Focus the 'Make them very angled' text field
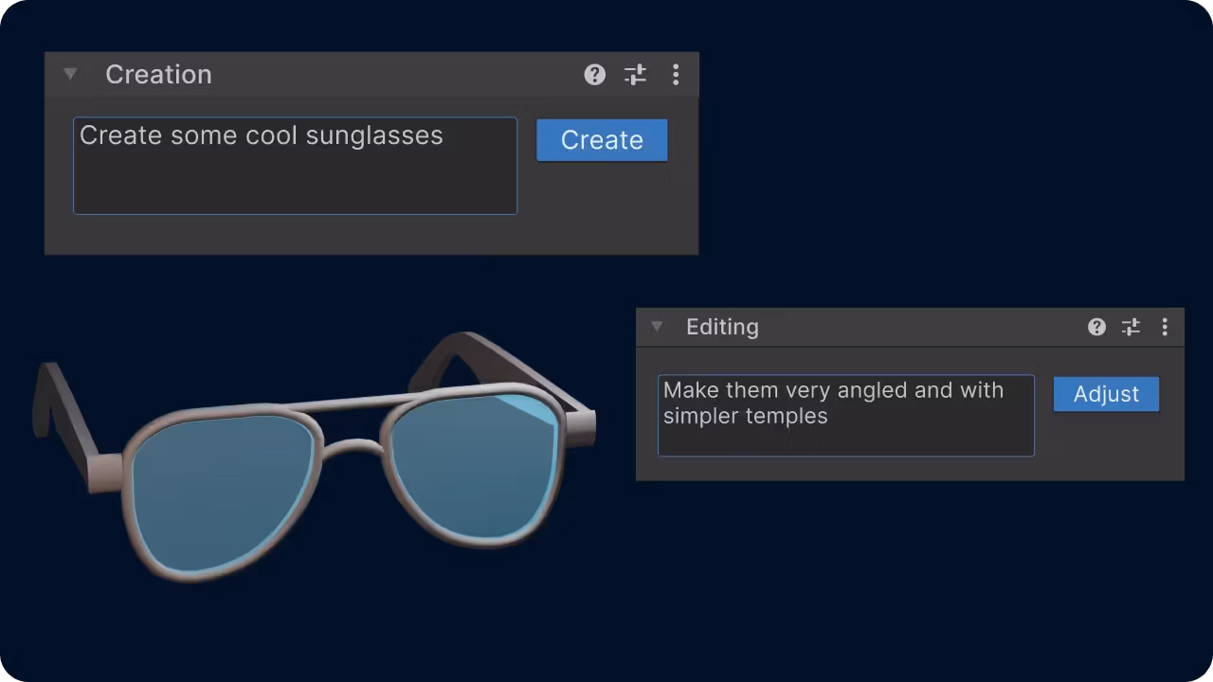The image size is (1213, 682). point(845,416)
